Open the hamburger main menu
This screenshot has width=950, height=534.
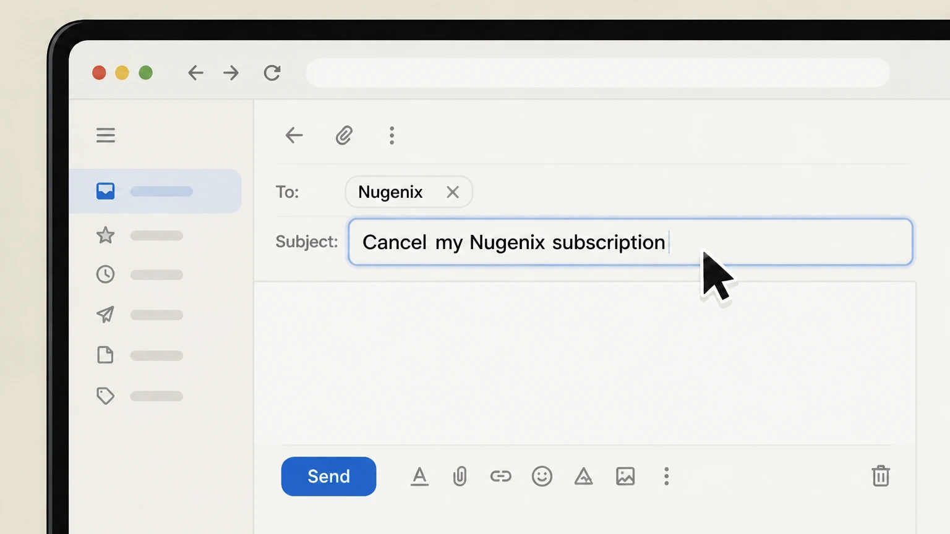(x=106, y=135)
